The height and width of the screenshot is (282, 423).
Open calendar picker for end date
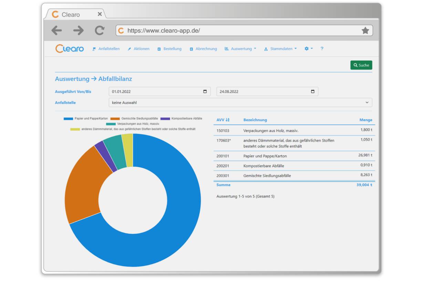(x=313, y=92)
